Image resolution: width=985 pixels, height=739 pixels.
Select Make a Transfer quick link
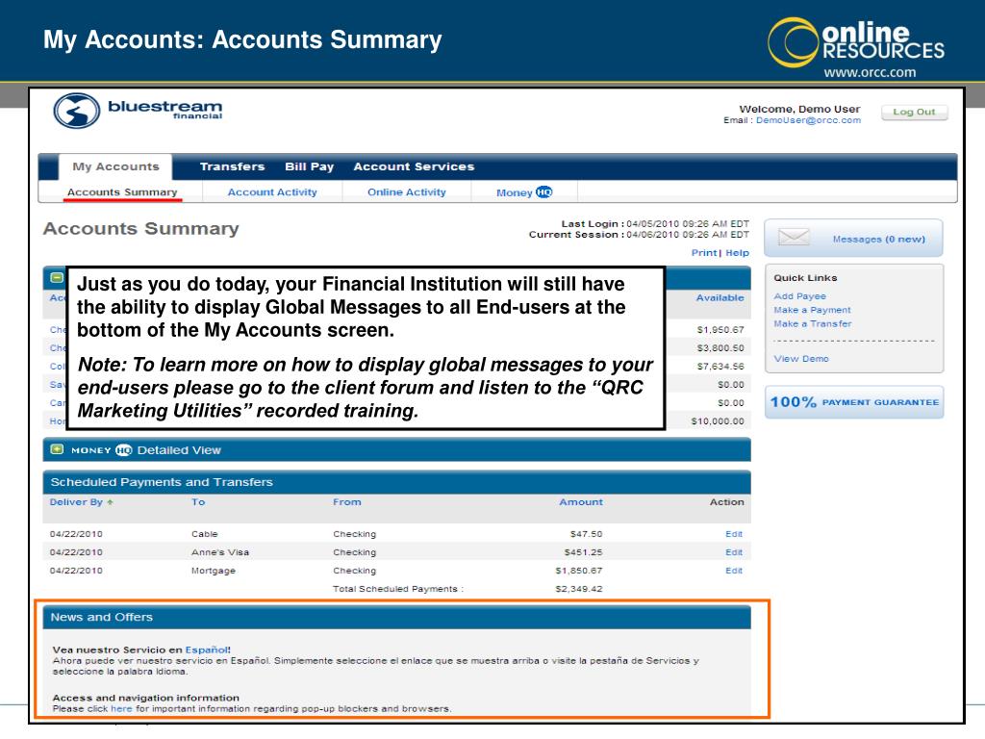tap(813, 323)
